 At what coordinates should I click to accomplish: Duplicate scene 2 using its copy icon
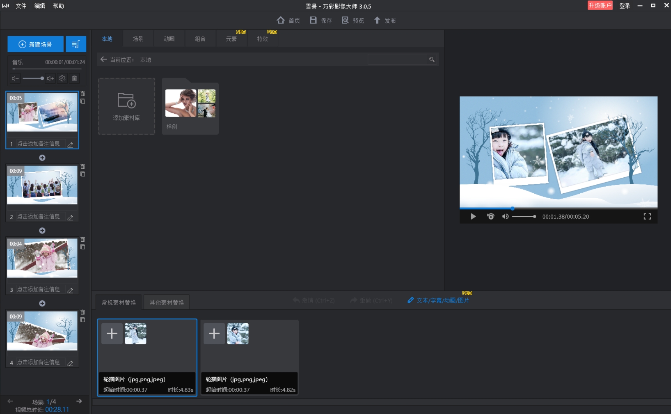[x=82, y=174]
